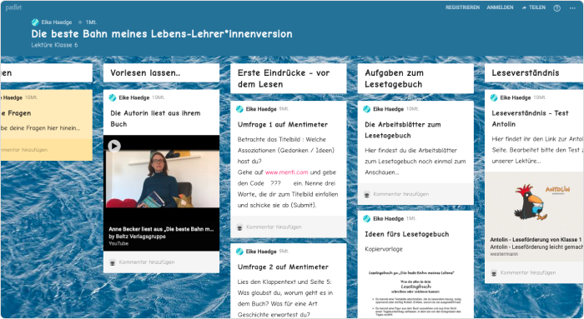Click column header Erste Eindrücke - vor dem Lesen
This screenshot has width=584, height=319.
289,78
